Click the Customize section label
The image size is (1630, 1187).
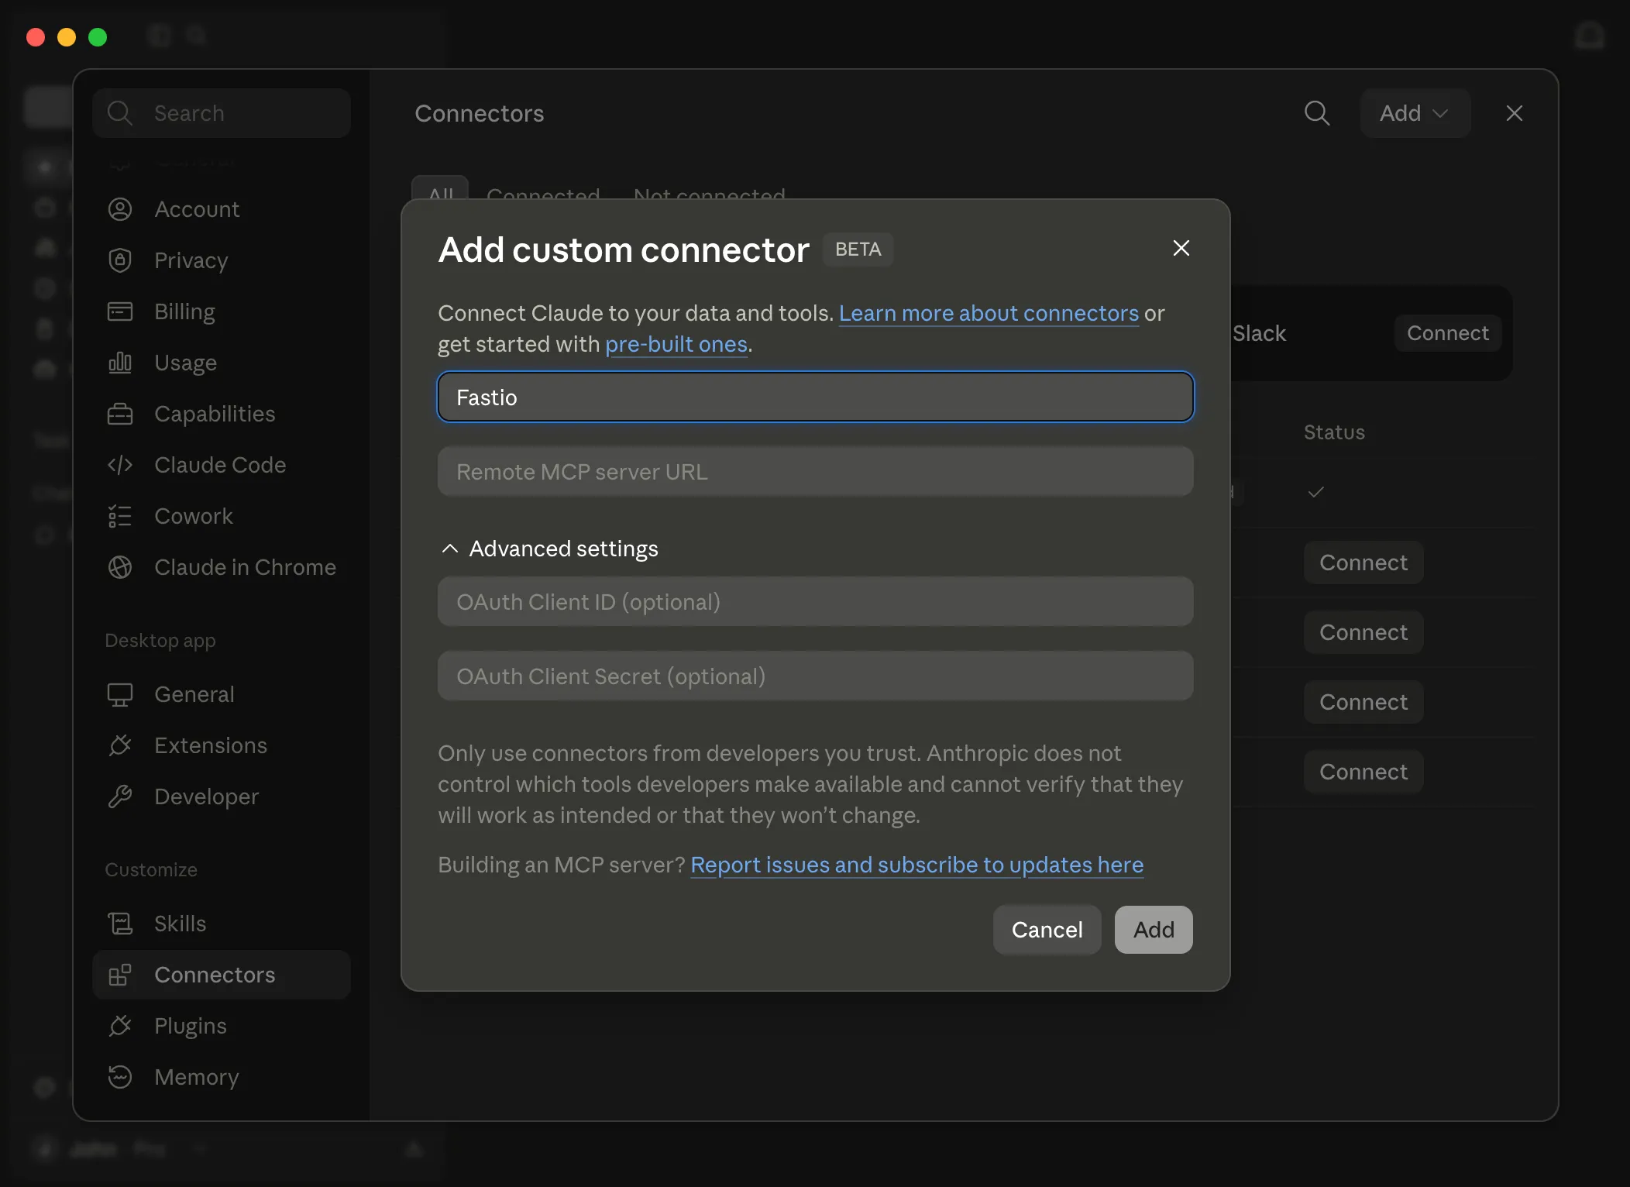click(151, 869)
